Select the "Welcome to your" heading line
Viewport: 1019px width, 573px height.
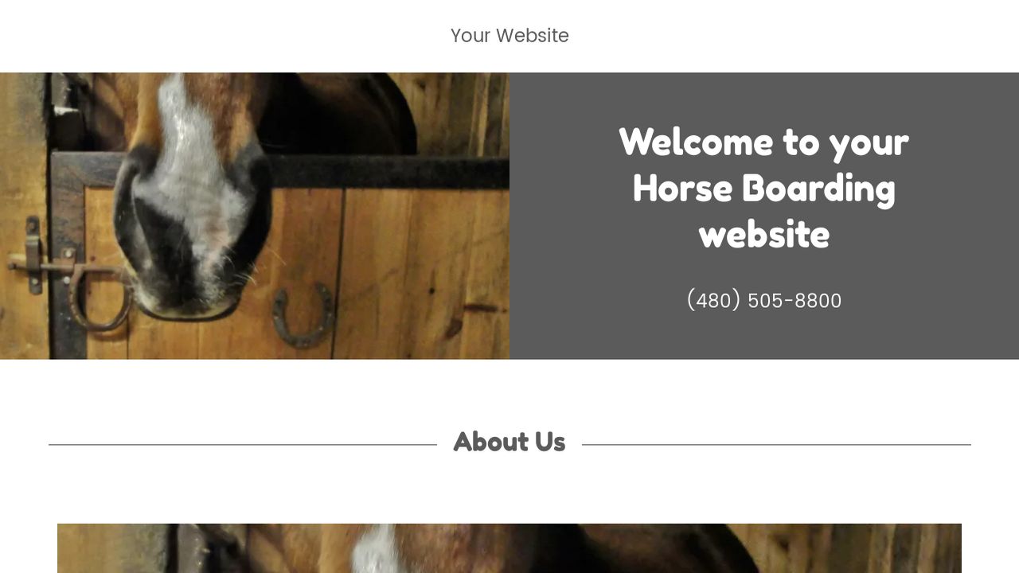coord(763,142)
